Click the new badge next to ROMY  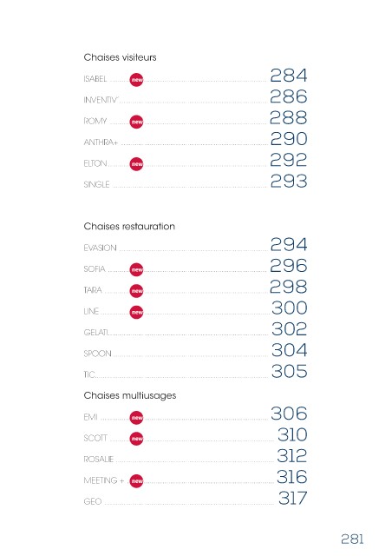(x=136, y=122)
